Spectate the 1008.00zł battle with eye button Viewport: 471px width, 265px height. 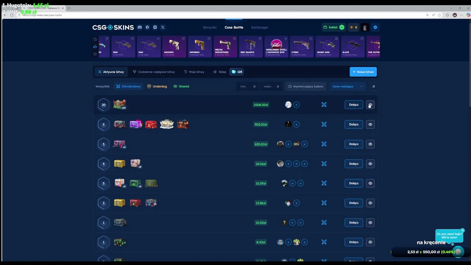(370, 105)
